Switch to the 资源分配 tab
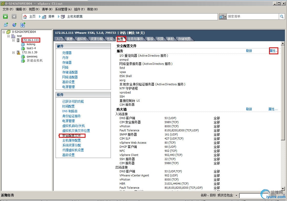287x201 pixels. coord(97,39)
